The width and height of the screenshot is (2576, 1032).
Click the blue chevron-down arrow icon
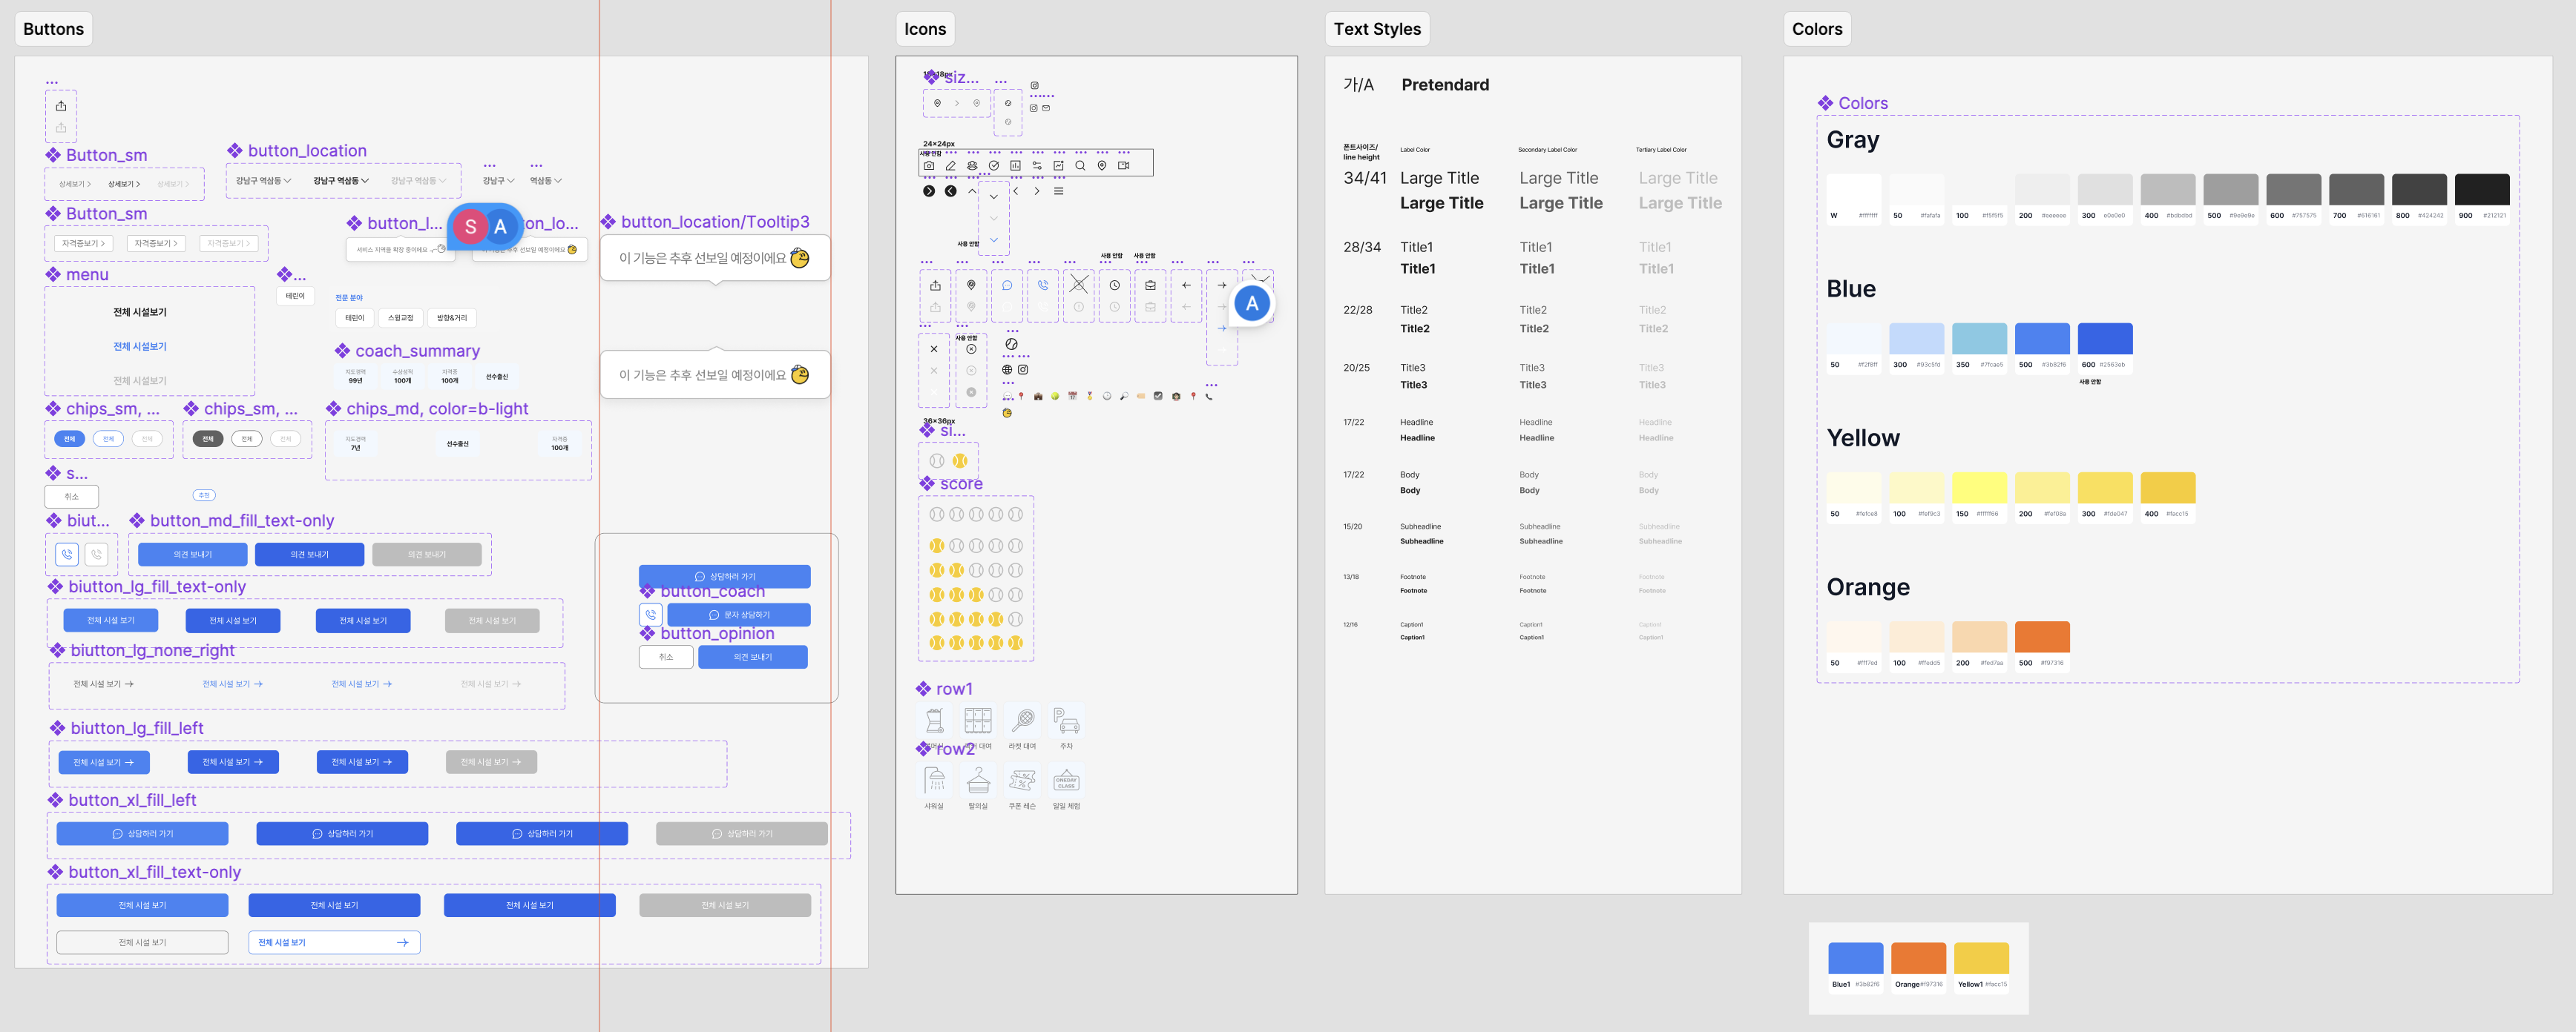click(x=993, y=239)
